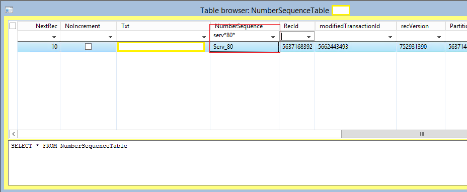Click the empty Txt cell in row

tap(161, 47)
